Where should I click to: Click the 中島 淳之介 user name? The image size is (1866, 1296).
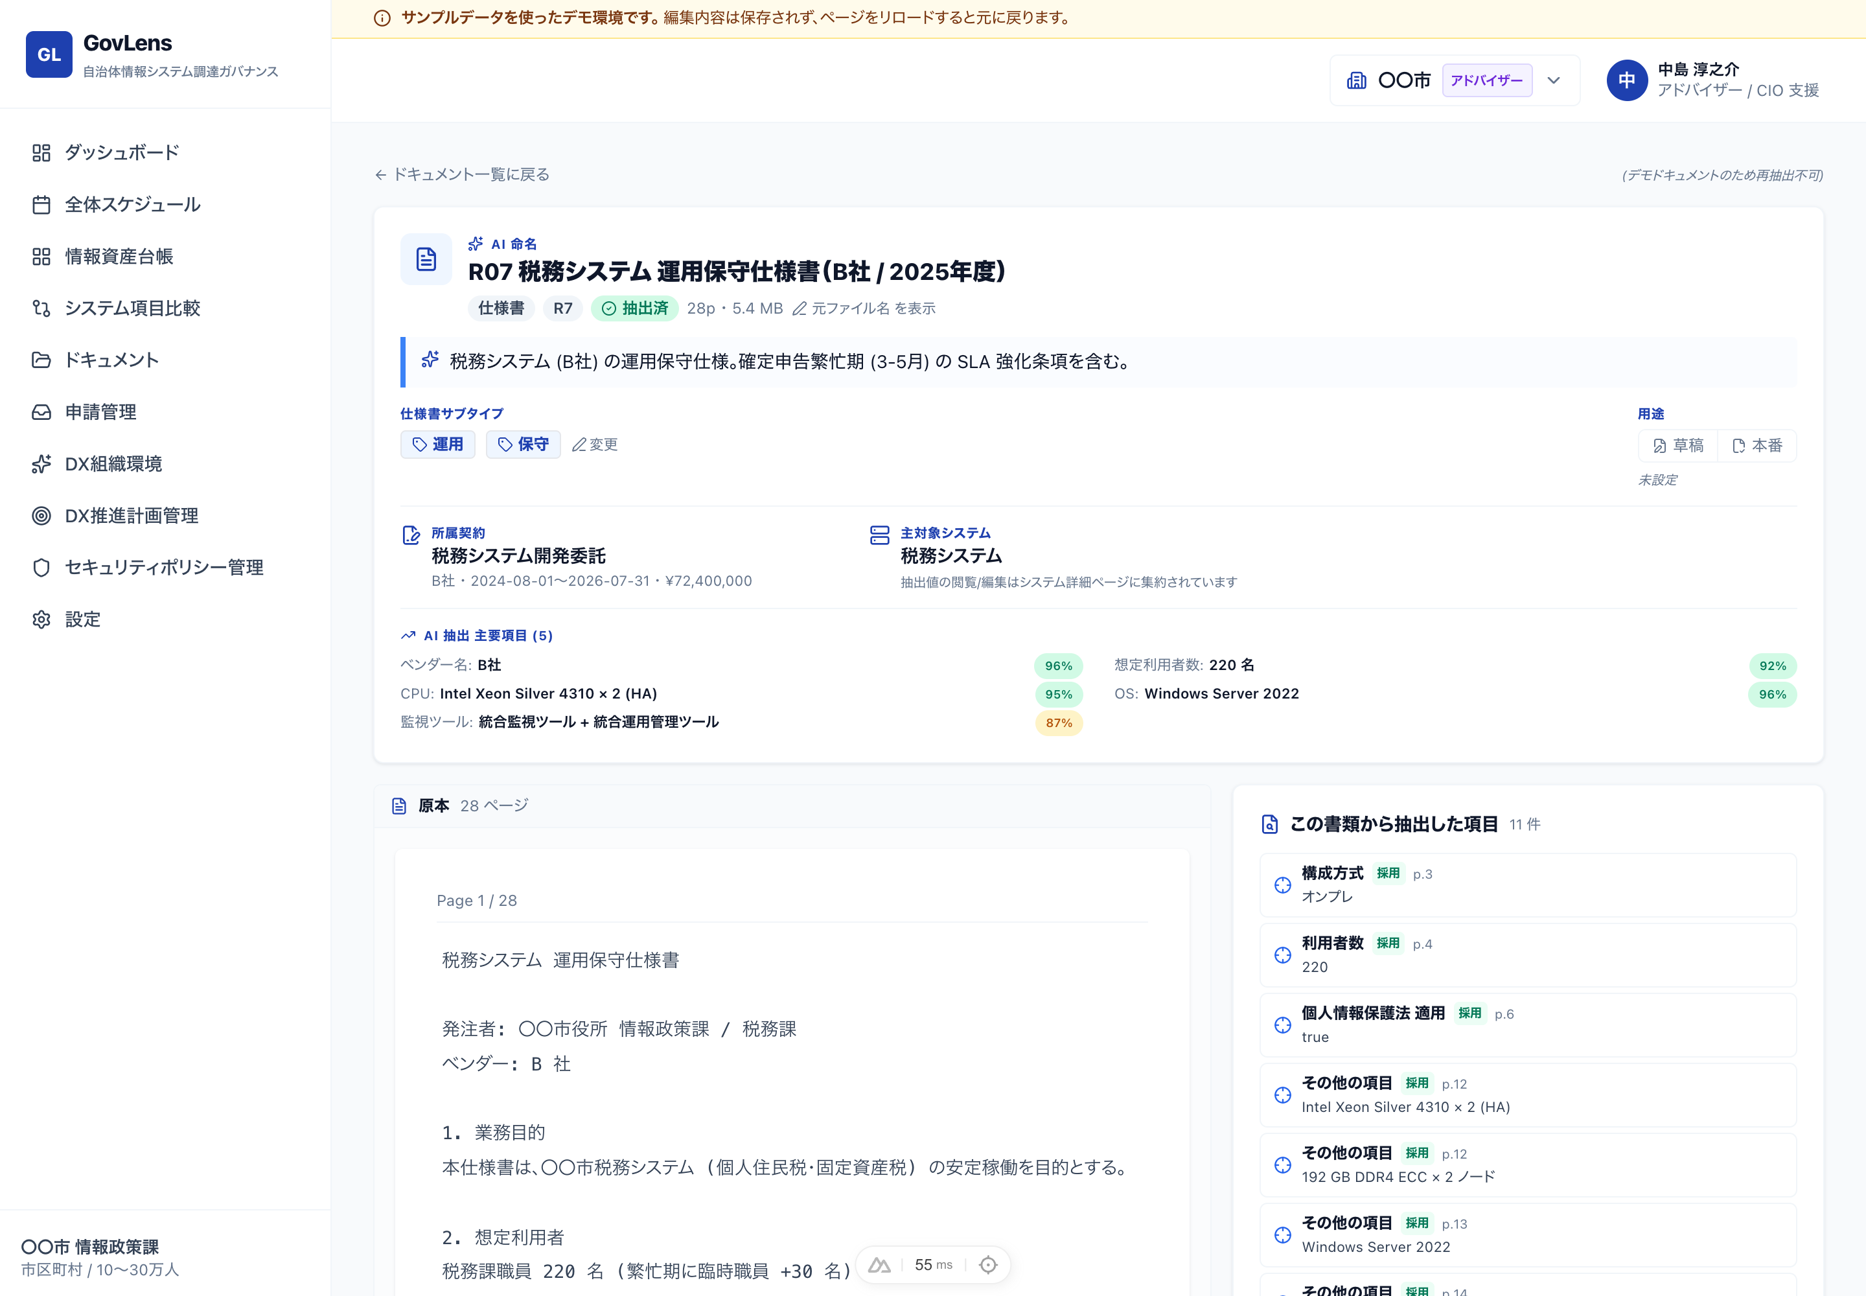1698,70
